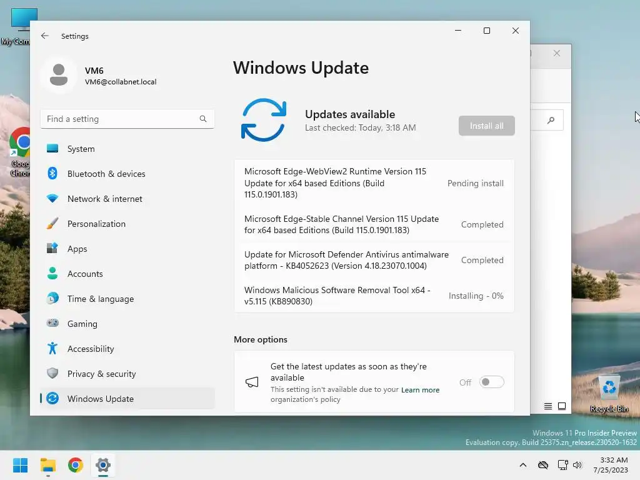This screenshot has height=480, width=640.
Task: Click the Pending install status text
Action: click(x=475, y=183)
